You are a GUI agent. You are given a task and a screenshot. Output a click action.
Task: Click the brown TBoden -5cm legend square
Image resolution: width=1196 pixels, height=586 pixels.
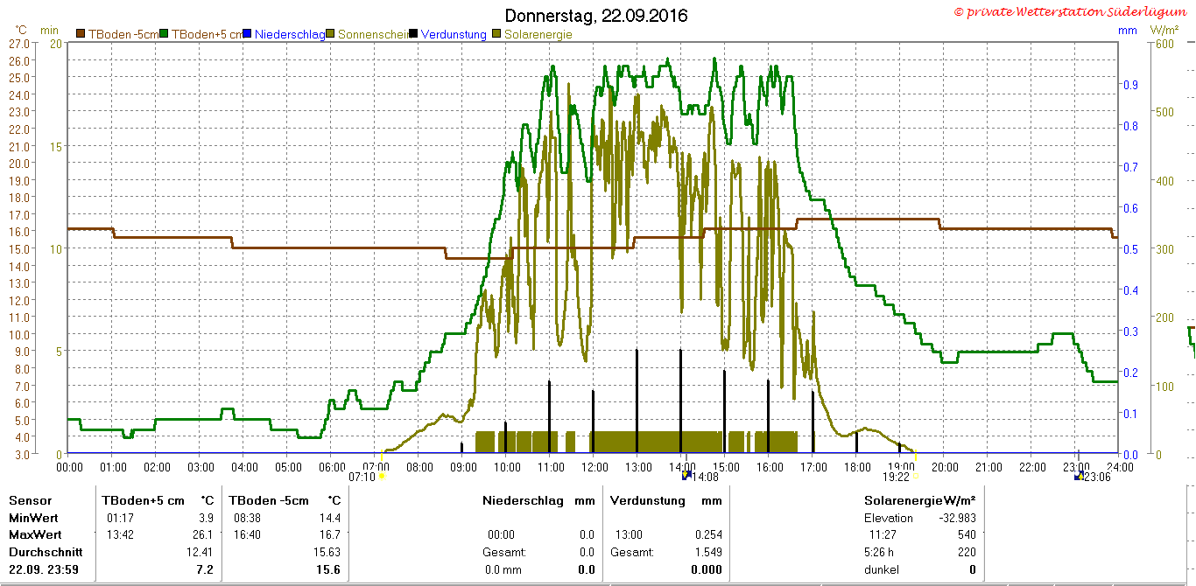click(81, 34)
